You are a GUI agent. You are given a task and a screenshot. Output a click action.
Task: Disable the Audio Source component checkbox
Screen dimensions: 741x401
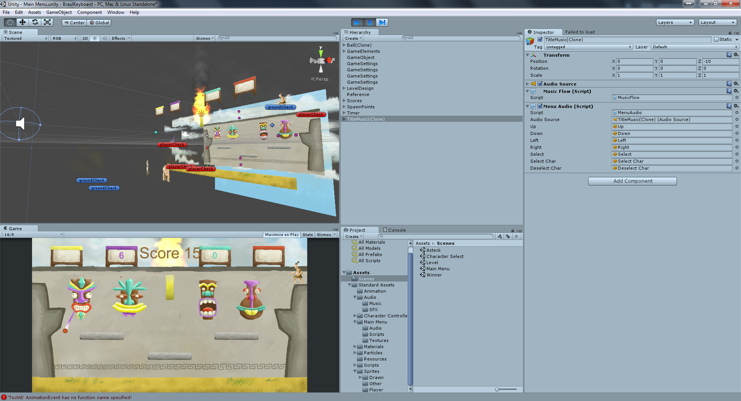coord(540,84)
